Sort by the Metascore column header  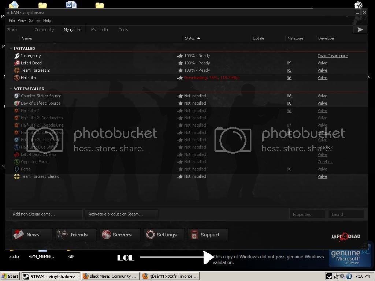click(x=295, y=38)
